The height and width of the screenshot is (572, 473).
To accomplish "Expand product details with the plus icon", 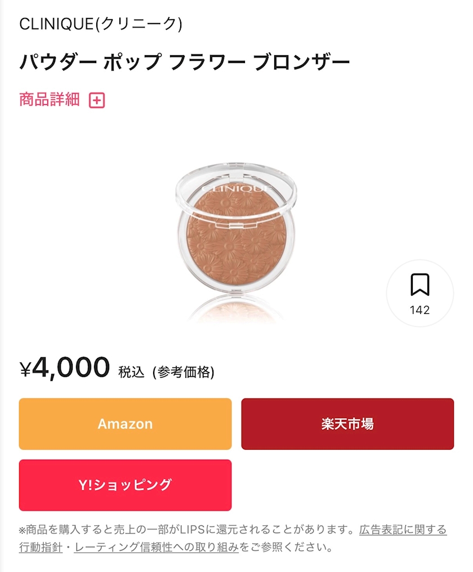I will pos(97,100).
